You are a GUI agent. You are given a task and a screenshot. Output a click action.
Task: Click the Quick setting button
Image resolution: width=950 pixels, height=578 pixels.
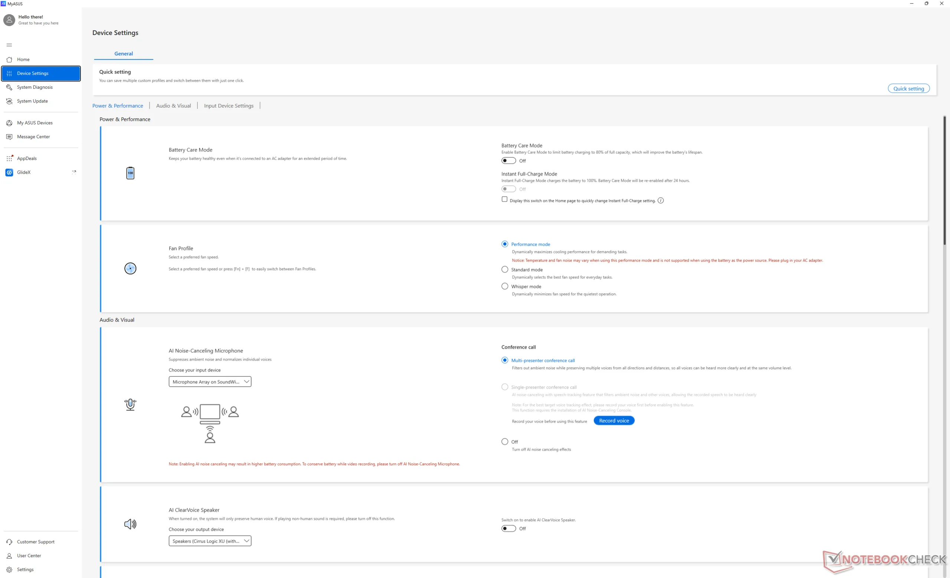[908, 89]
